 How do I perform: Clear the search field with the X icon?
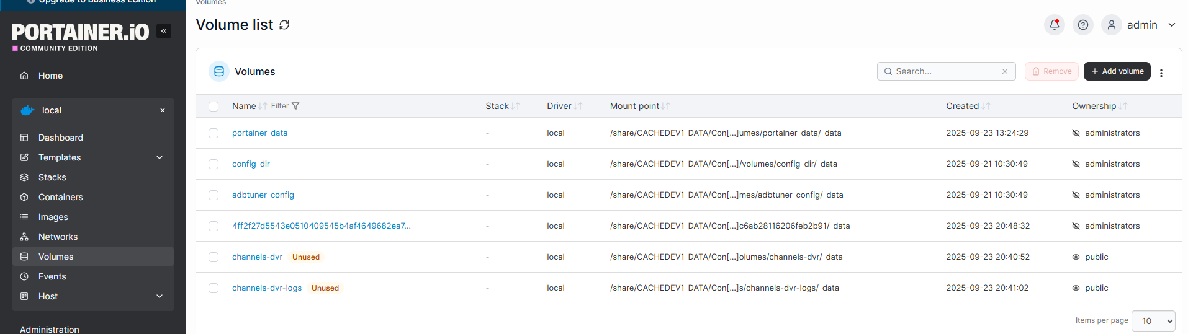[1004, 71]
